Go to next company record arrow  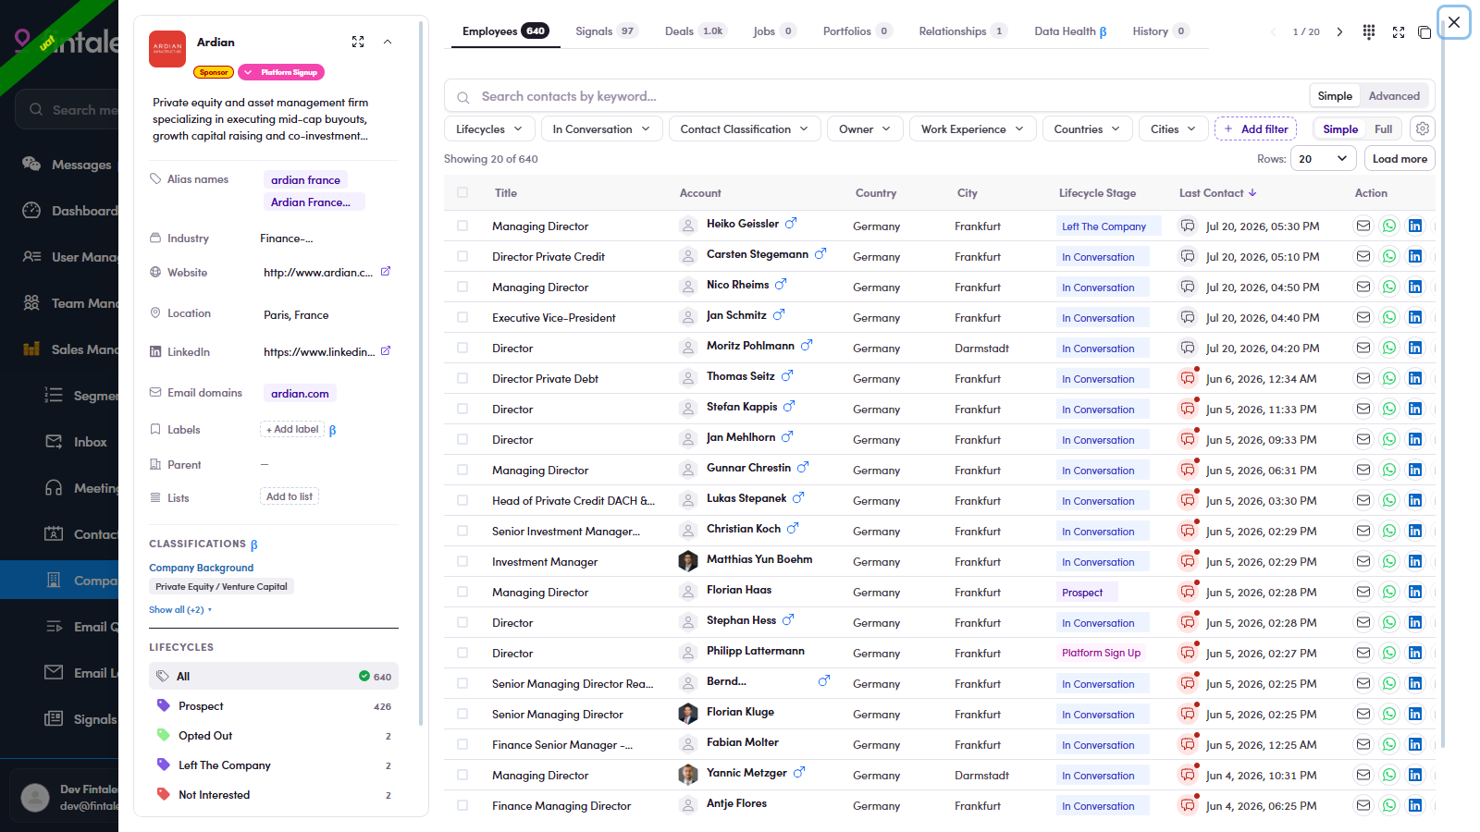[x=1339, y=31]
